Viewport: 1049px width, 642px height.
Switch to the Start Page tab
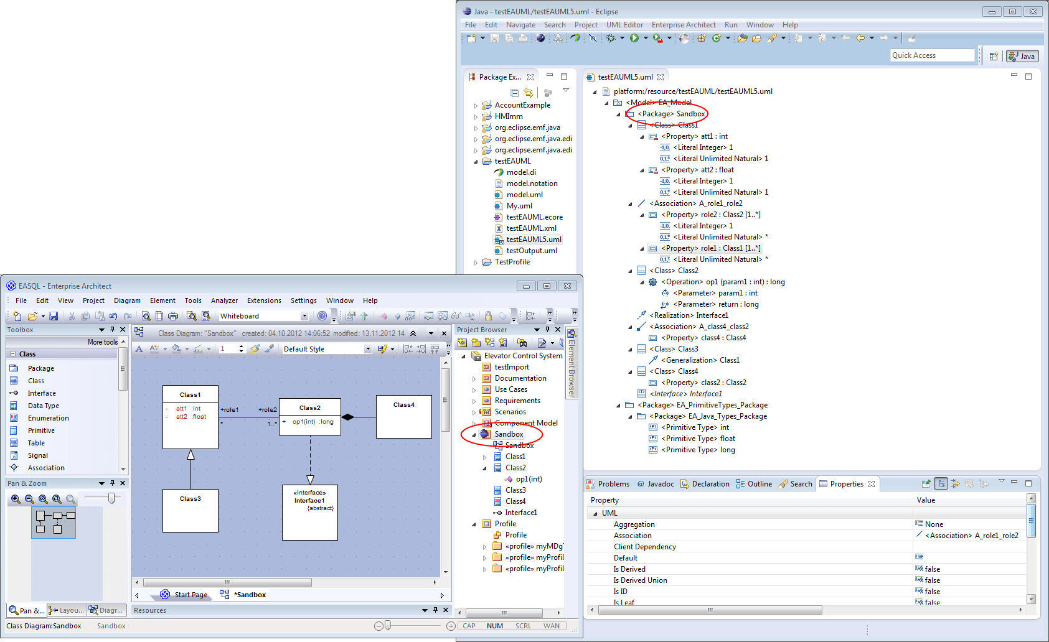click(184, 595)
